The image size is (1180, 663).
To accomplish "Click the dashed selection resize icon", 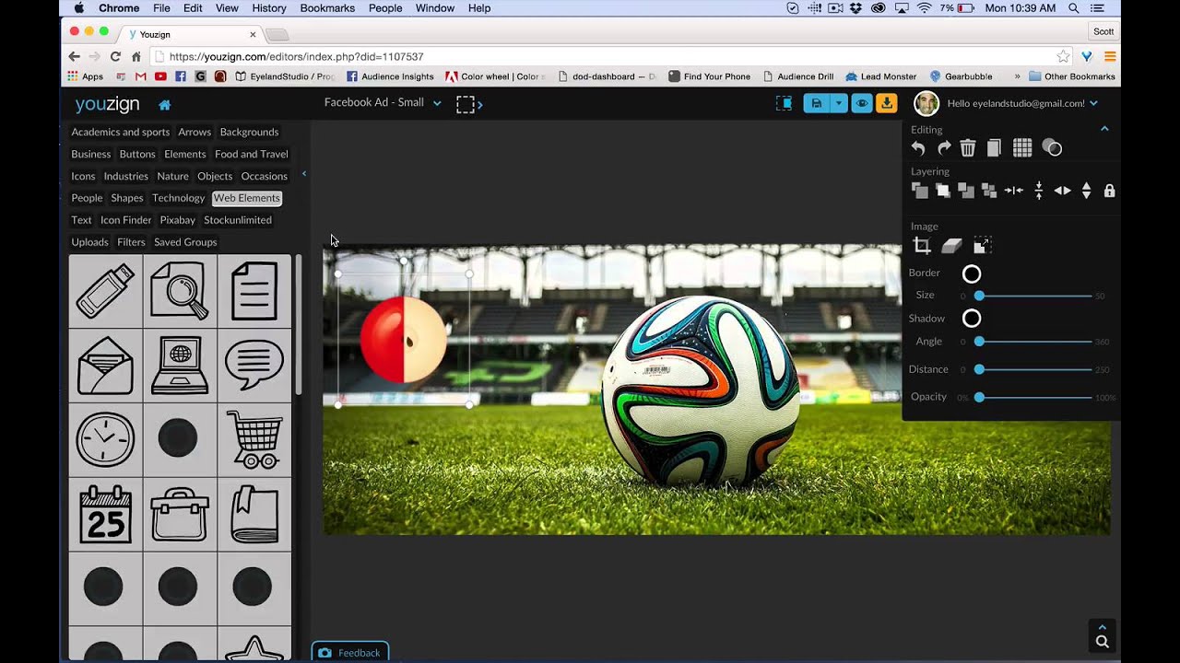I will tap(469, 104).
